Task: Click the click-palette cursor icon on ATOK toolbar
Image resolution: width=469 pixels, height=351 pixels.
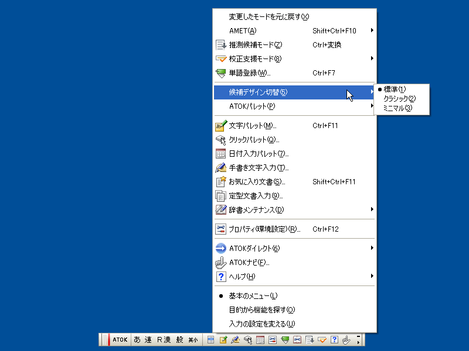Action: coord(248,340)
